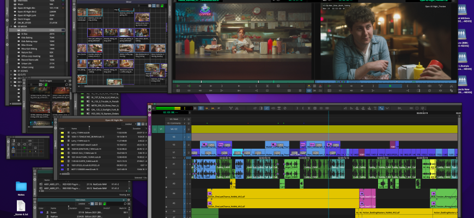The width and height of the screenshot is (474, 218).
Task: Open search in the Stock Images bin
Action: pyautogui.click(x=67, y=84)
